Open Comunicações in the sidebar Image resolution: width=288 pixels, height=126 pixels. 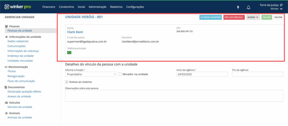pyautogui.click(x=17, y=46)
